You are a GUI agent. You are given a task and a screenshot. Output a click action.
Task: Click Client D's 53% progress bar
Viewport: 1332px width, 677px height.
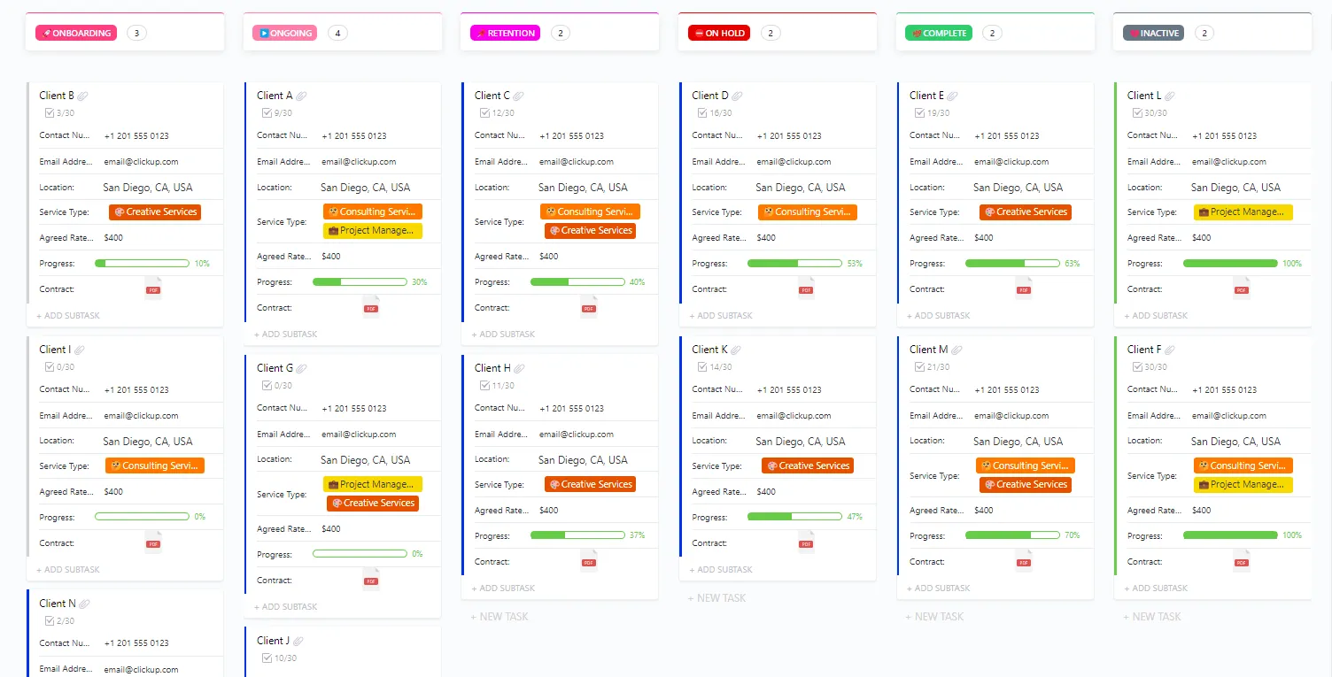point(794,263)
